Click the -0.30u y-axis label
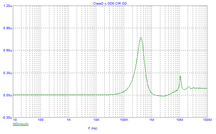Viewport: 216px width, 134px height. click(7, 118)
